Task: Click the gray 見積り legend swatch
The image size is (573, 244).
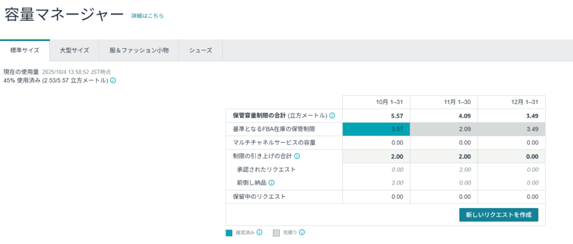Action: click(276, 233)
